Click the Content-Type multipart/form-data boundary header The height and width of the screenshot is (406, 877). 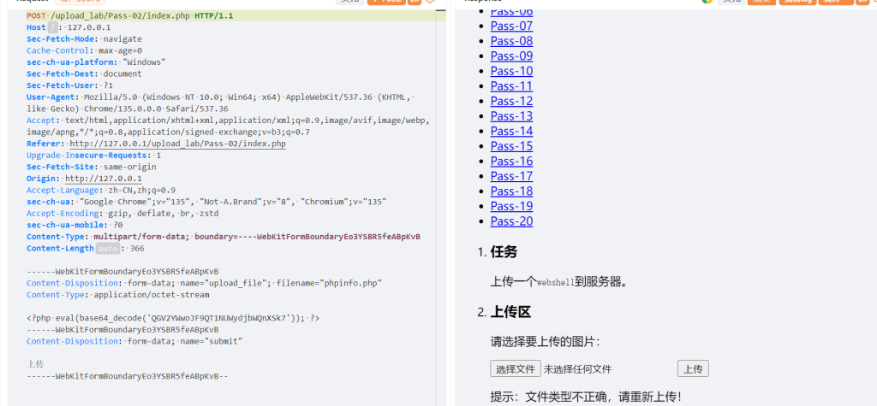tap(224, 237)
